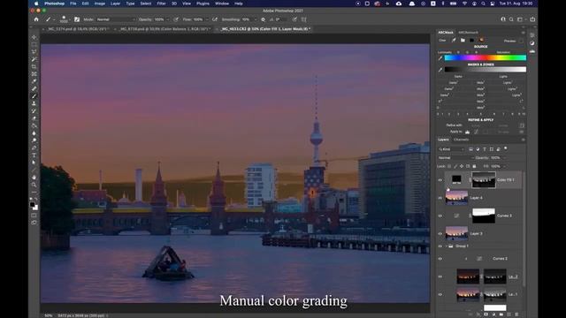Image resolution: width=566 pixels, height=318 pixels.
Task: Click the Darks label in ARCMask
Action: 458,77
